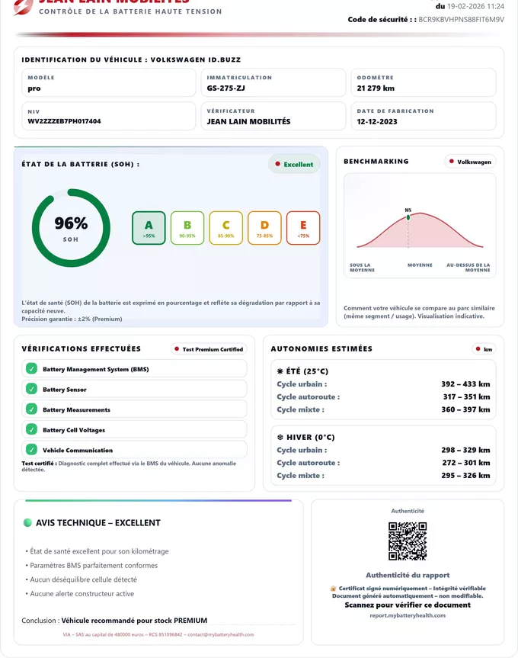Image resolution: width=518 pixels, height=658 pixels.
Task: Click the report date 19-02-2026 11:24
Action: click(475, 6)
